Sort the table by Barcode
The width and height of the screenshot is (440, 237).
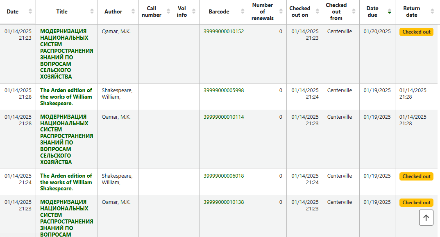(243, 11)
